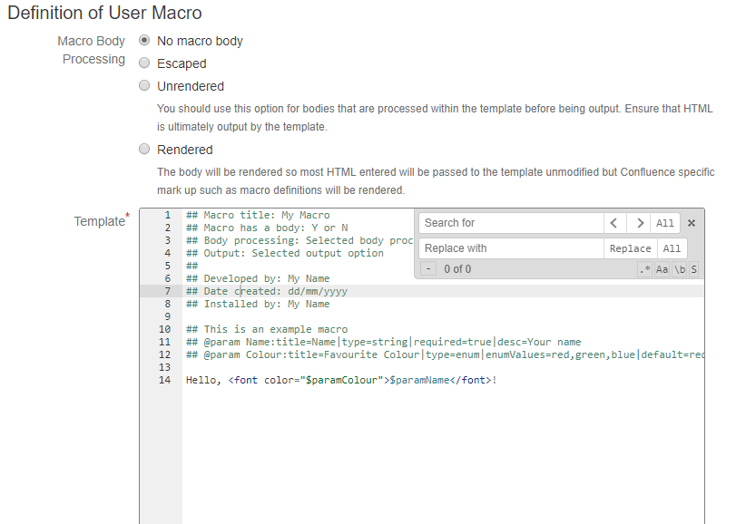Click the '0 of 0' match counter
This screenshot has height=524, width=746.
click(457, 269)
